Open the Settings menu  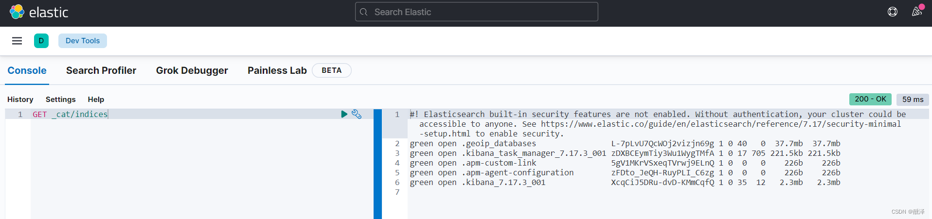pyautogui.click(x=61, y=99)
